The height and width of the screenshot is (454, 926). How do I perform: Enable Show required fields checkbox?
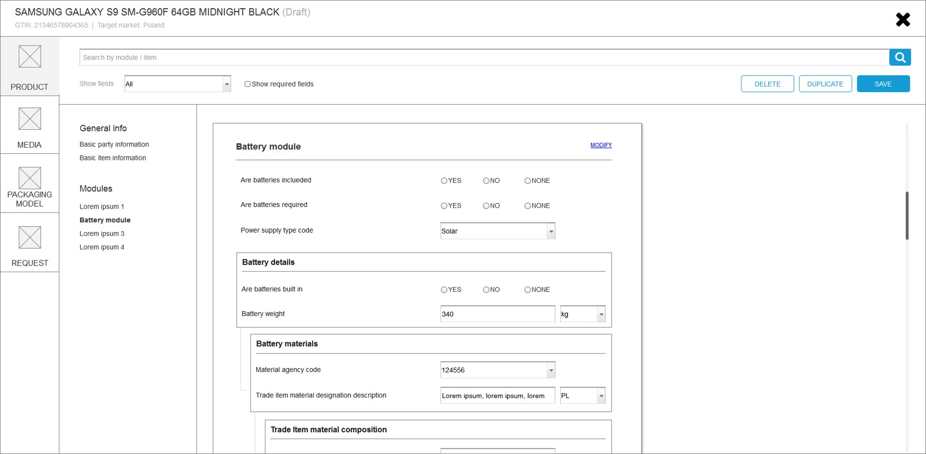coord(248,84)
